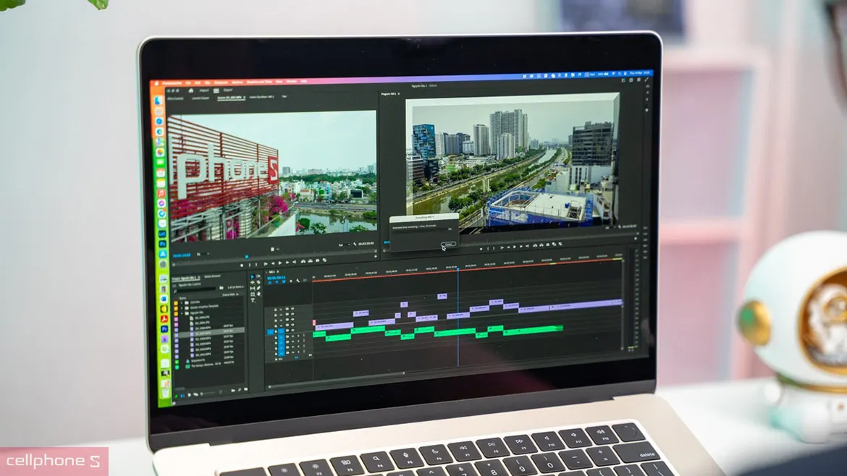This screenshot has height=476, width=847.
Task: Click the Project panel search field
Action: pos(197,289)
